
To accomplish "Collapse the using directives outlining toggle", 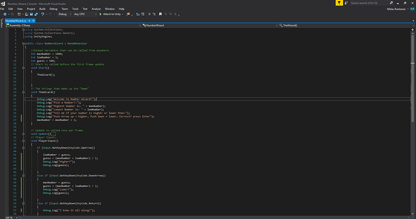I will (x=24, y=29).
